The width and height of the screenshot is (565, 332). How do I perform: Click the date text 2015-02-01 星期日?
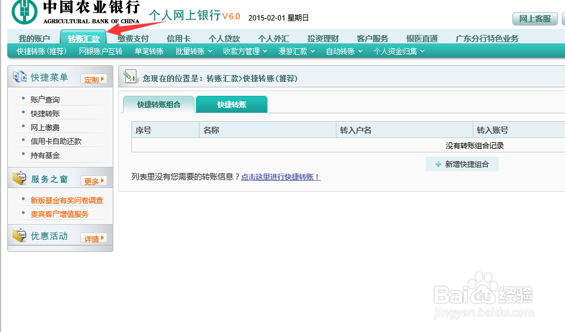[279, 17]
